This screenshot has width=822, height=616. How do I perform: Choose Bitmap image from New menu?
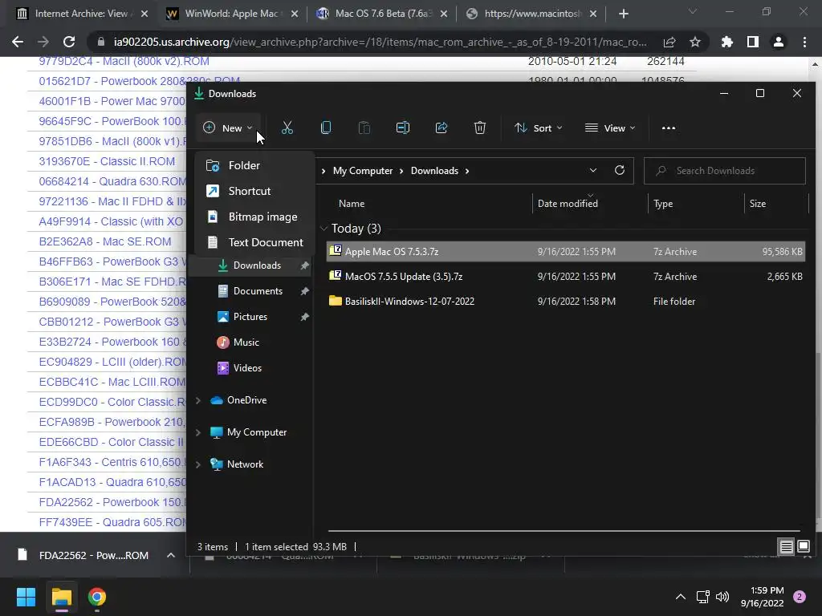tap(254, 217)
